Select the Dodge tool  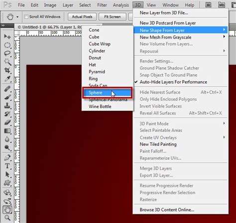pyautogui.click(x=7, y=147)
